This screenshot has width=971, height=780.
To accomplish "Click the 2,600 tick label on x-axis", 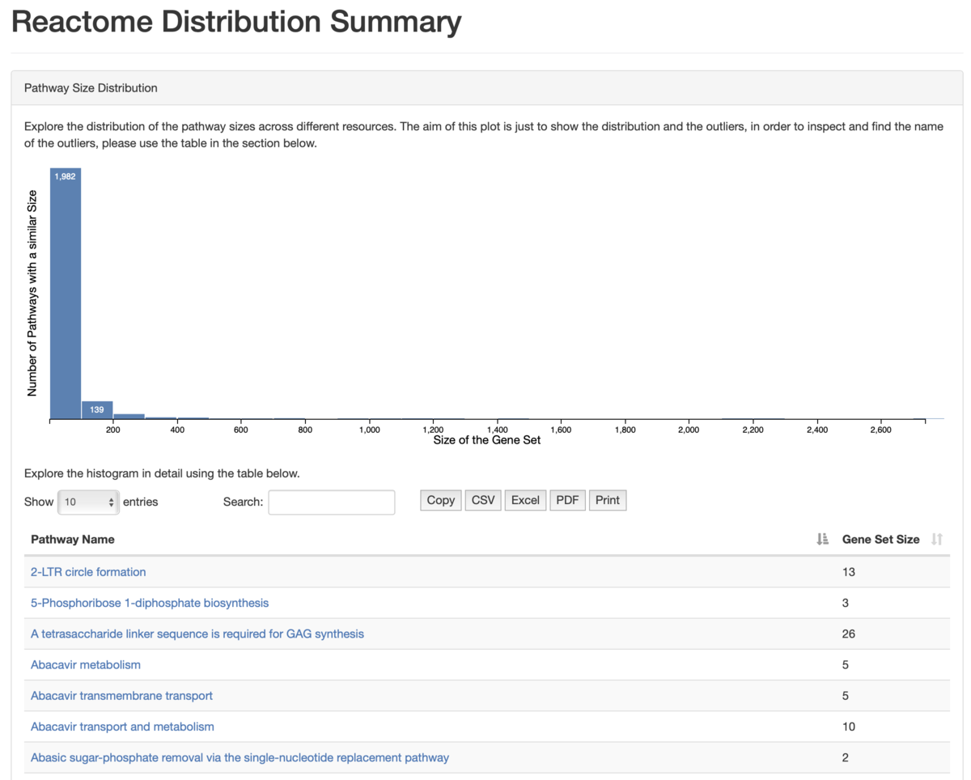I will pos(880,430).
